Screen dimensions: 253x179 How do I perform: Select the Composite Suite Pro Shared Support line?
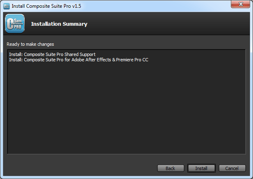[x=52, y=54]
